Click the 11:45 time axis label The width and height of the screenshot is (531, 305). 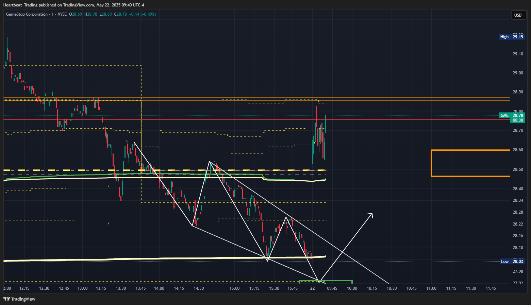pos(491,288)
